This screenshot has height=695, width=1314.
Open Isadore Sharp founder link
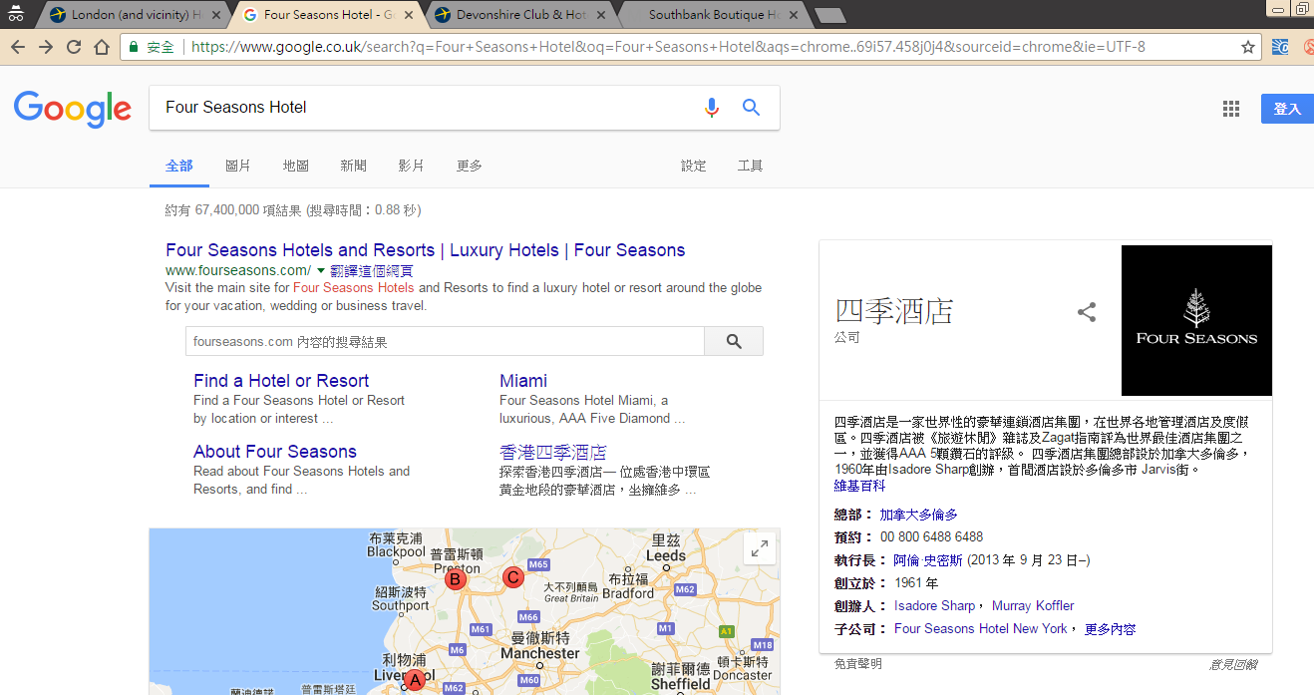coord(934,605)
